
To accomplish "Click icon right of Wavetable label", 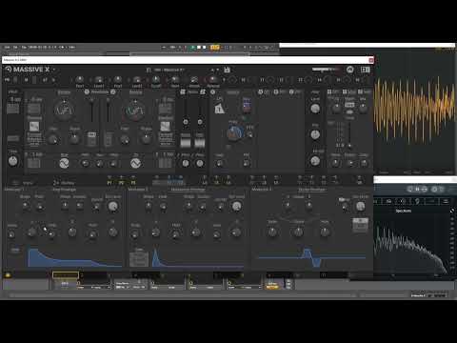I will tap(112, 91).
